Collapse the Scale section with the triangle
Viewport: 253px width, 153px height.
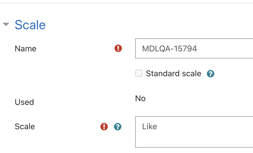tap(6, 24)
